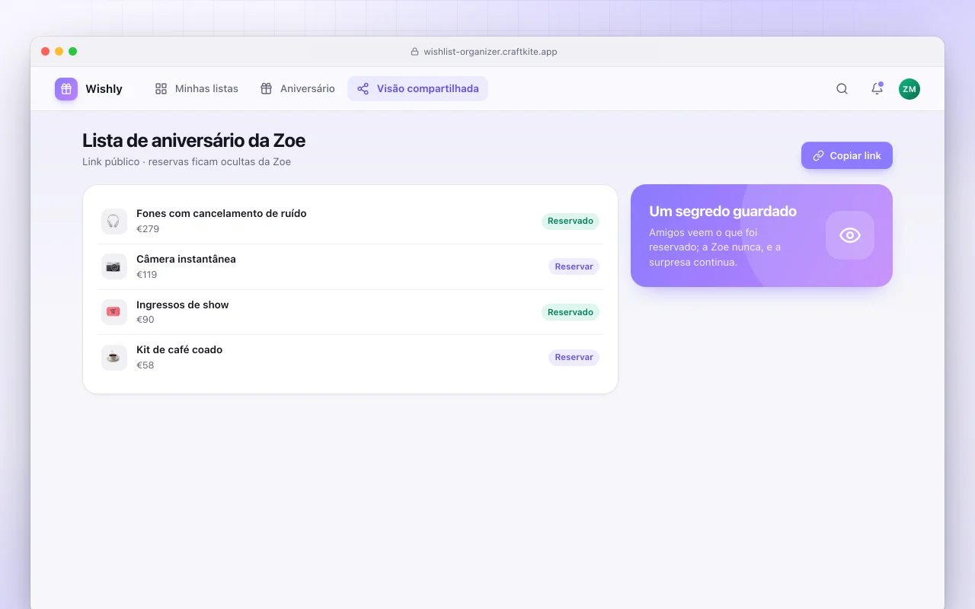Click the browser address bar URL

tap(491, 52)
